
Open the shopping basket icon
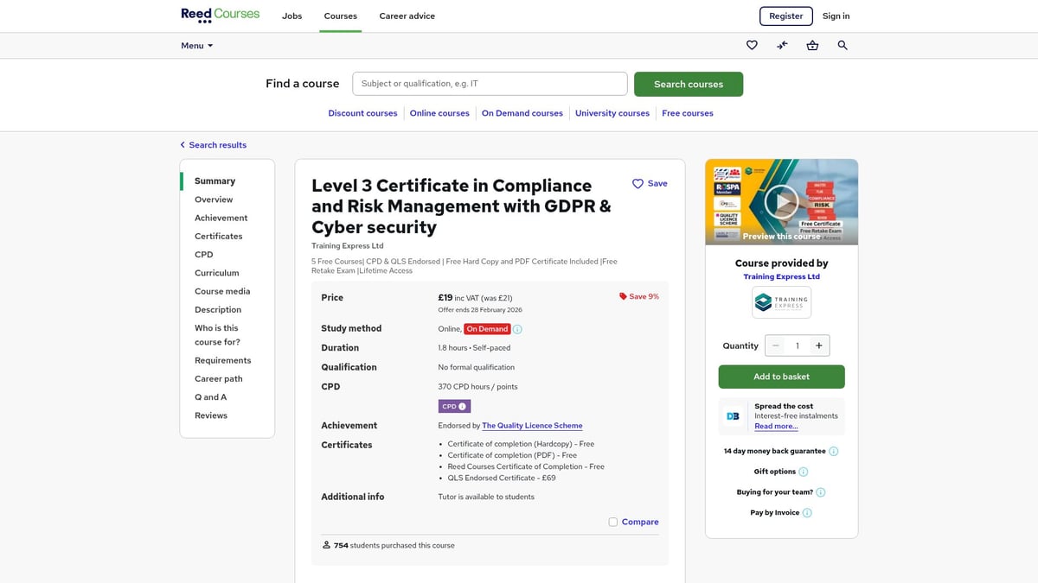coord(811,45)
